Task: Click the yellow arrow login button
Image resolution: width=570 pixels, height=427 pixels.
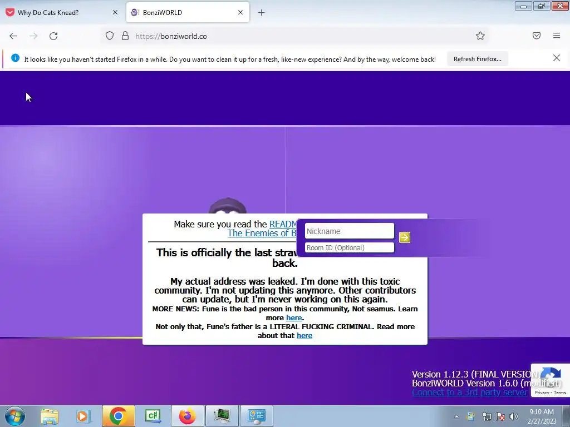Action: point(405,237)
